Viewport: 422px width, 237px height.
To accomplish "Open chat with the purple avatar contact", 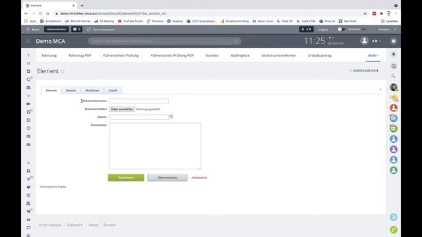I will click(394, 149).
